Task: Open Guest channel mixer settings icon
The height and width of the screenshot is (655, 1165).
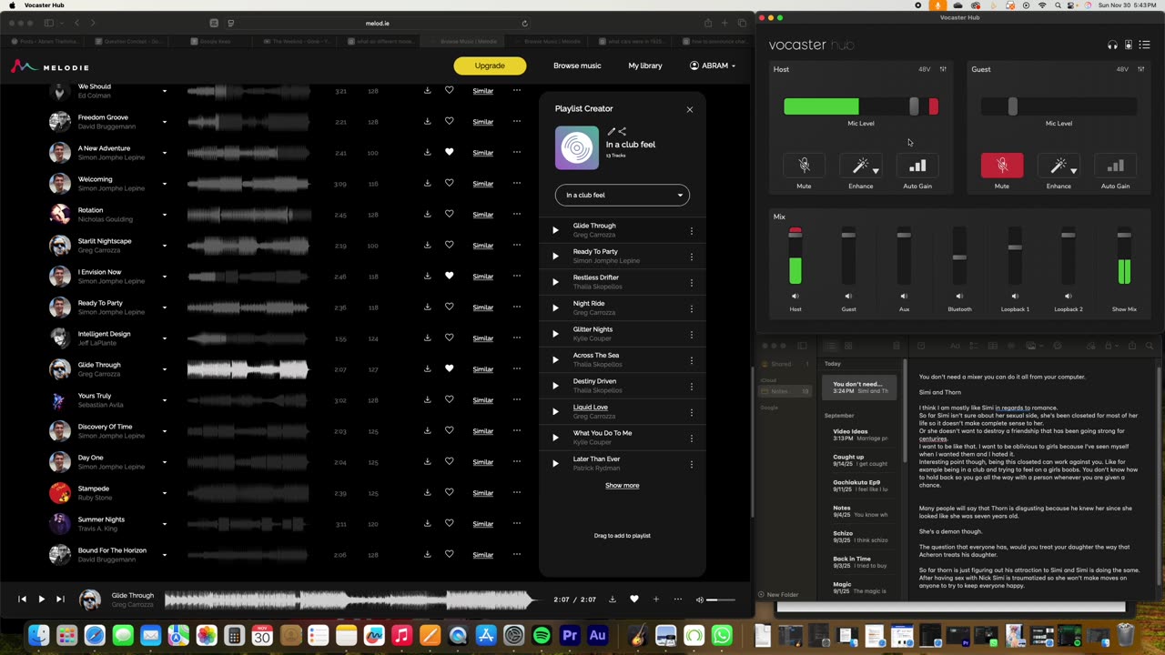Action: [1141, 69]
